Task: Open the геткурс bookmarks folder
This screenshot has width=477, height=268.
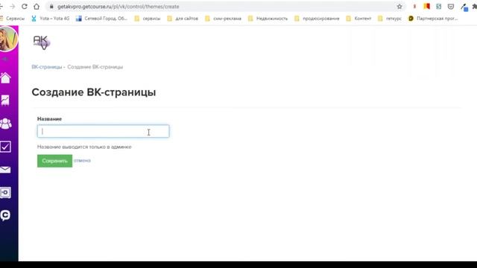Action: 390,19
